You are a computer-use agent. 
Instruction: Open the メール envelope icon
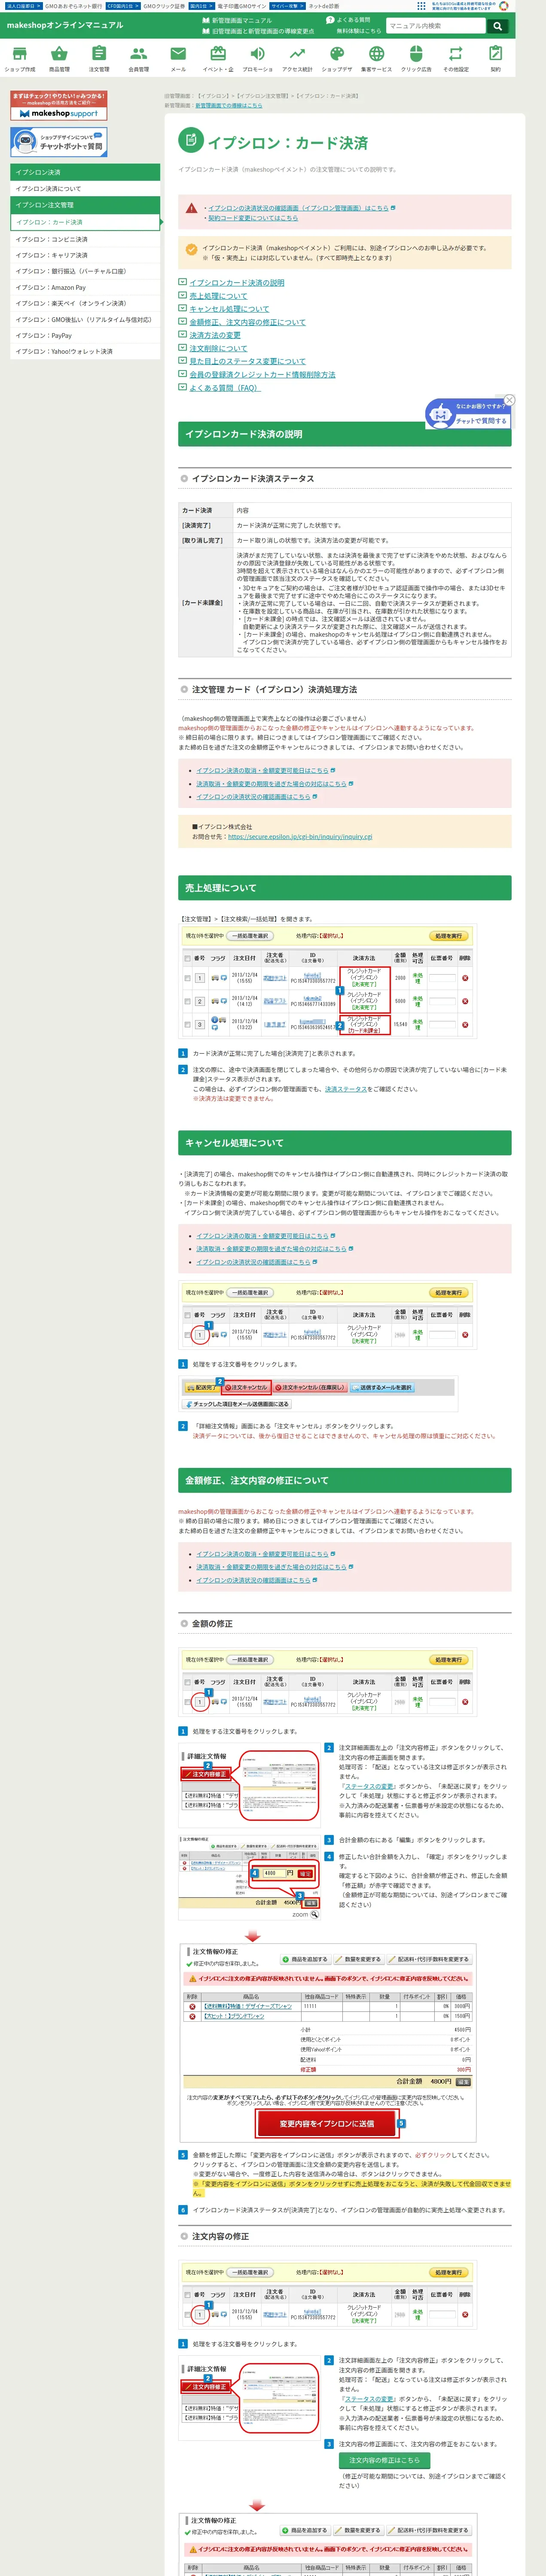pos(178,59)
